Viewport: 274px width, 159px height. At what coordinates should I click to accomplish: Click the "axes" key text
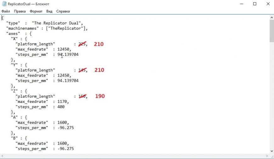click(x=13, y=34)
